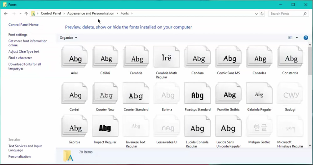
Task: Open Personalisation link in See also
Action: click(x=19, y=157)
